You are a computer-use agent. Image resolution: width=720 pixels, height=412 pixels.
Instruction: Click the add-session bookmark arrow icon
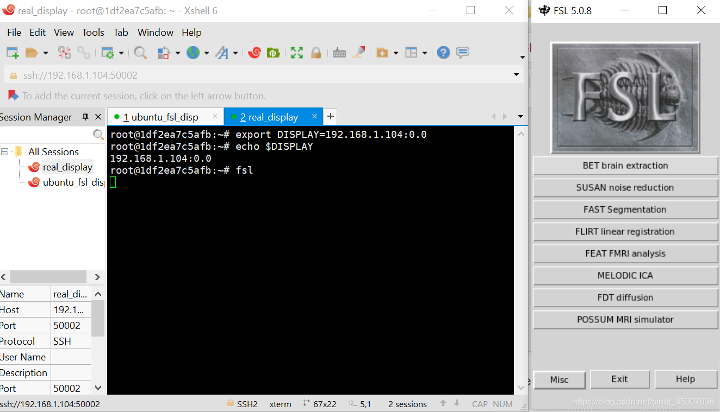click(x=13, y=96)
